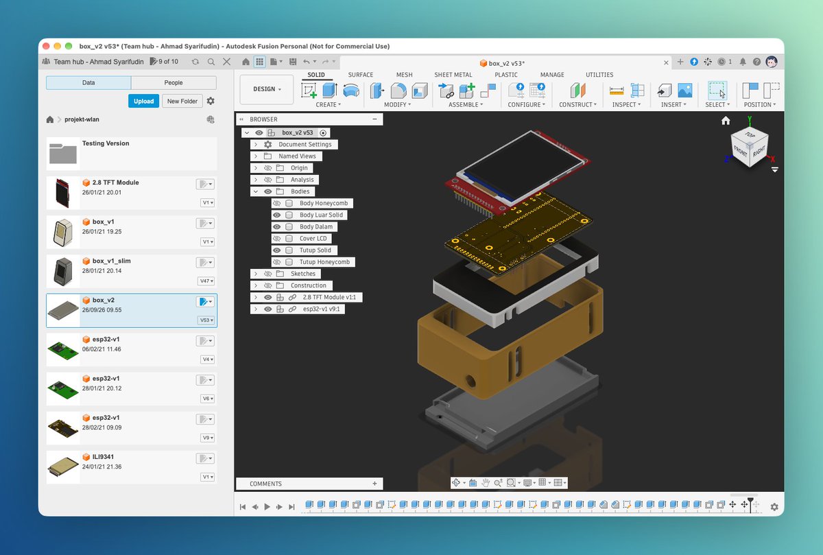This screenshot has width=823, height=555.
Task: Switch to the SURFACE tab
Action: point(361,75)
